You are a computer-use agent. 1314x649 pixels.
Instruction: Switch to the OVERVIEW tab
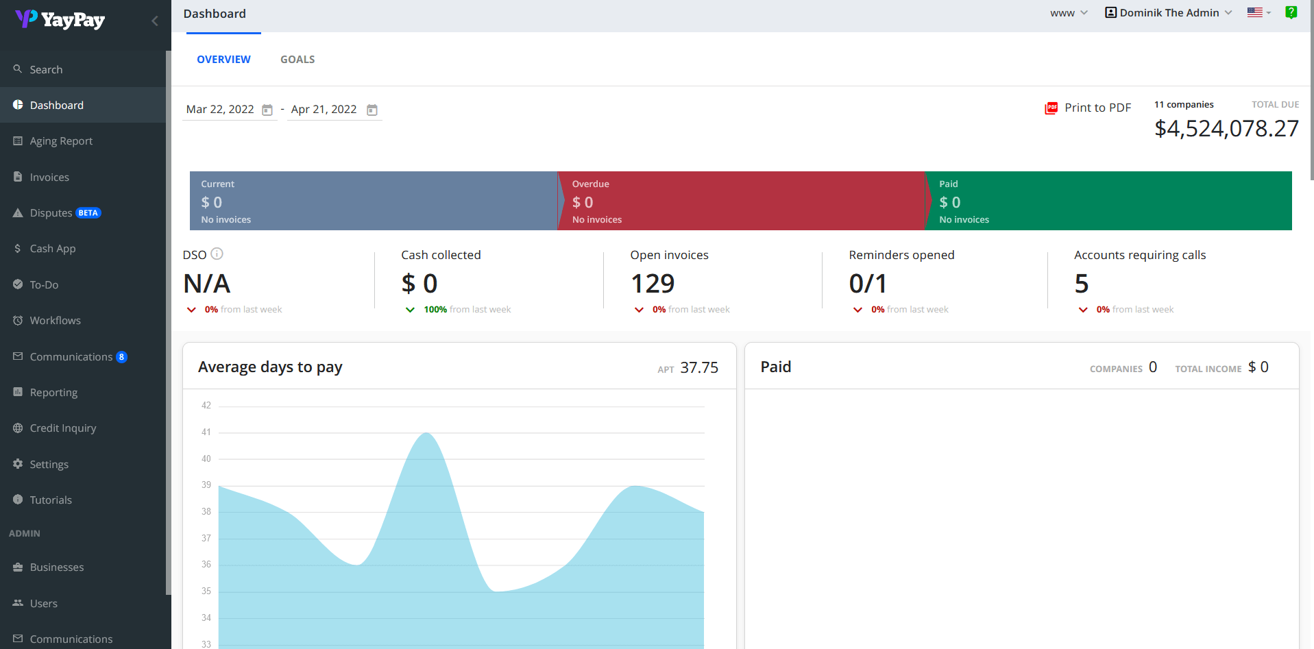(223, 60)
